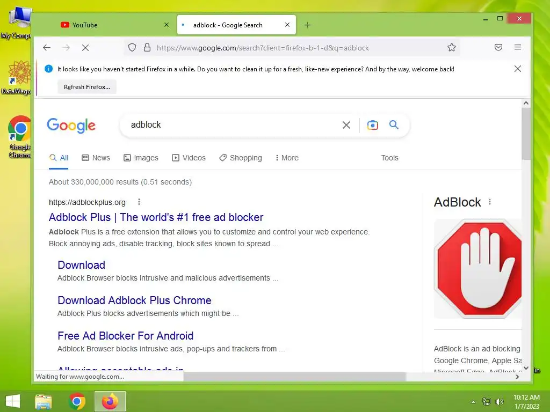Click the https://adblockplus.org URL text
550x412 pixels.
87,202
